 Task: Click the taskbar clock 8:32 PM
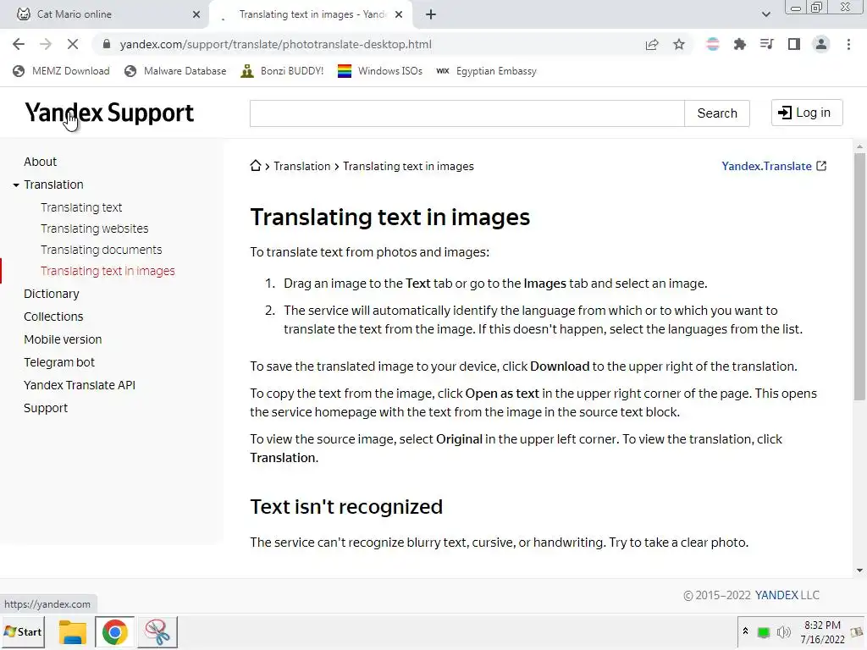pos(822,625)
